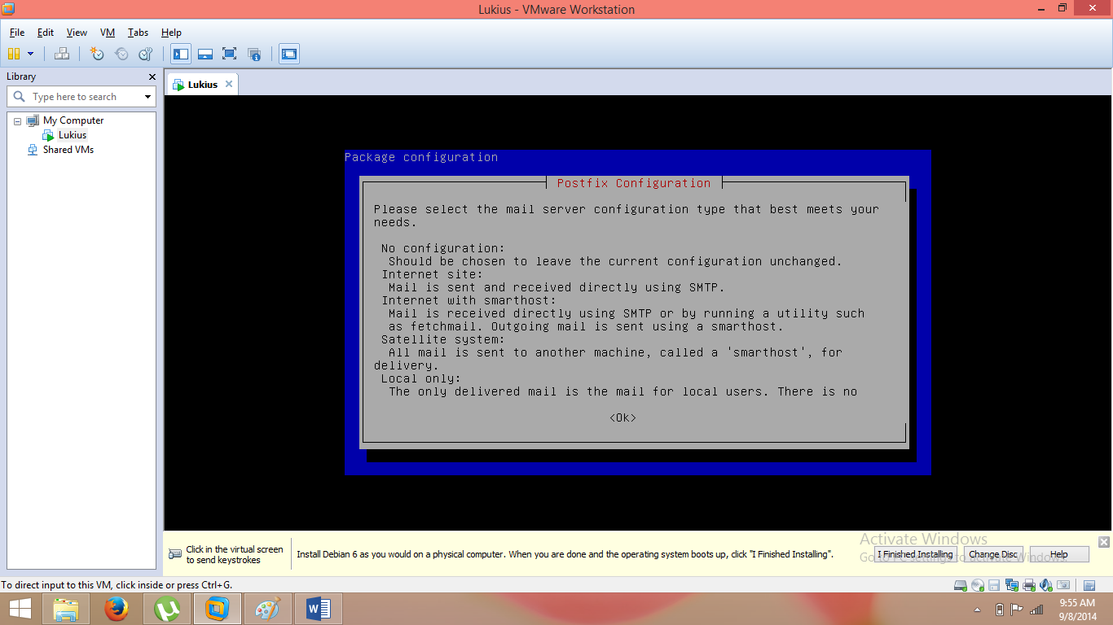
Task: Click the CD/DVD drive status icon
Action: pyautogui.click(x=977, y=585)
